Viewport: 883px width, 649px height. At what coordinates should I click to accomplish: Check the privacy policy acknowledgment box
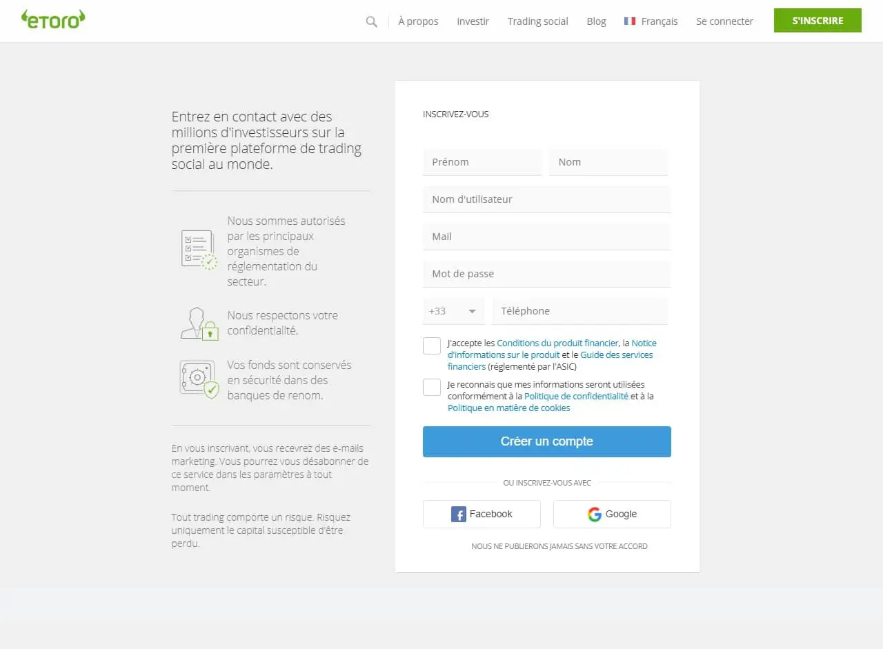pyautogui.click(x=431, y=387)
